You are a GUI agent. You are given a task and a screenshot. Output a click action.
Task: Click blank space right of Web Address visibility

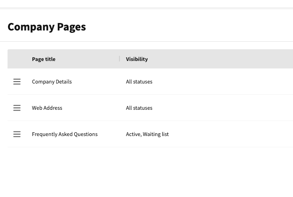click(x=226, y=108)
